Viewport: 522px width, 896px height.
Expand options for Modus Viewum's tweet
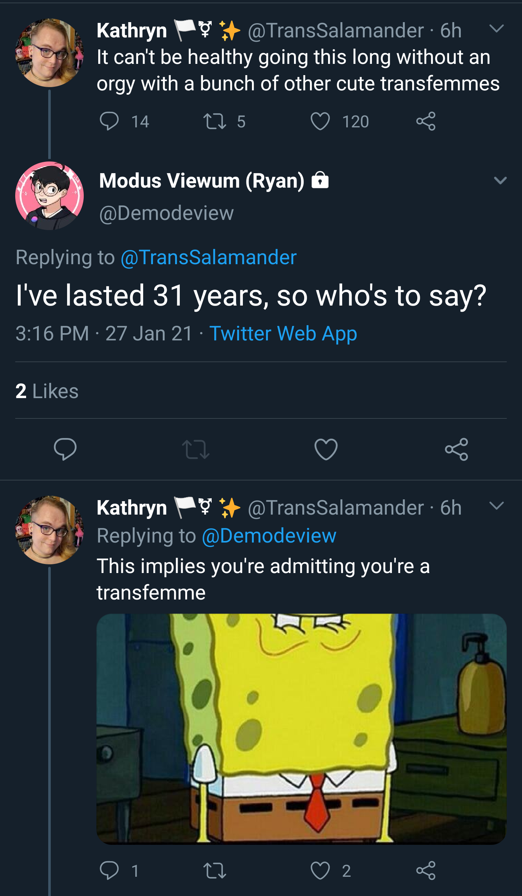coord(500,180)
